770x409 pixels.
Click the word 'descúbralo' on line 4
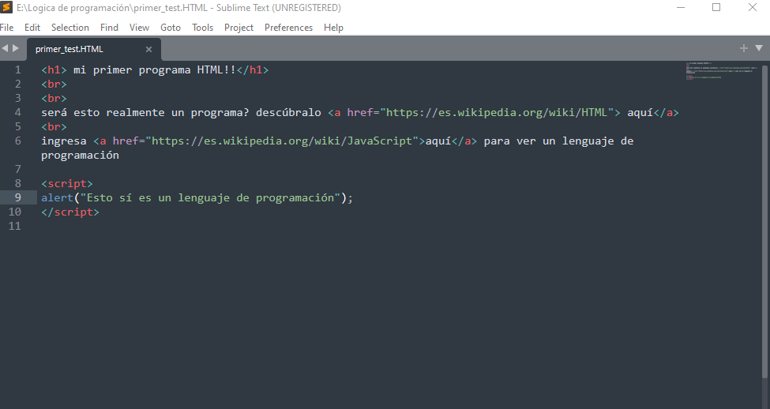(x=288, y=112)
